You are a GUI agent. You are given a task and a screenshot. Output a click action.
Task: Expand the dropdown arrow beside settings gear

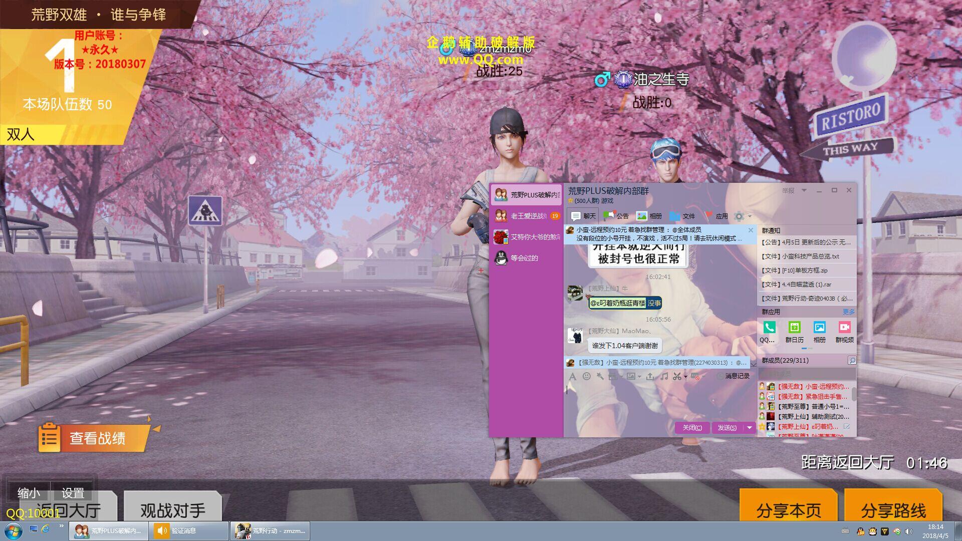point(750,216)
